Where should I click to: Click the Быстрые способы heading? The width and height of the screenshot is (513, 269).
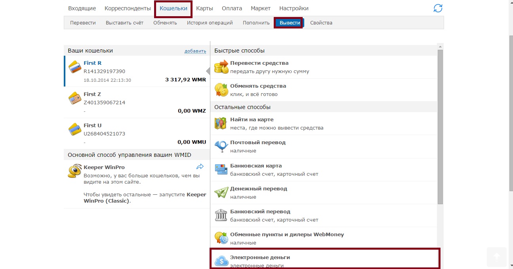pyautogui.click(x=239, y=51)
